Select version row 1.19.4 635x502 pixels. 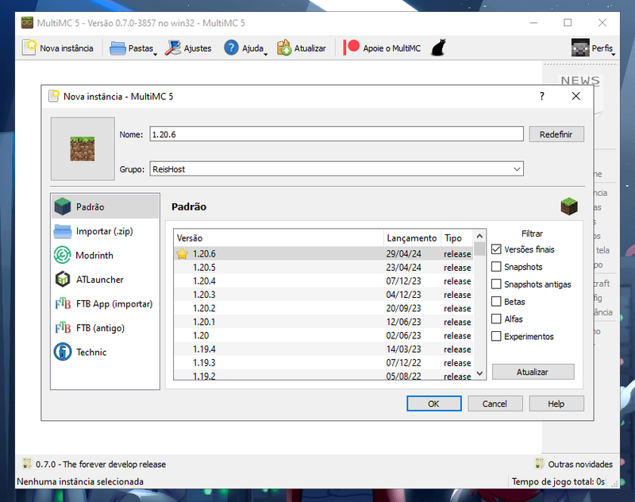pyautogui.click(x=323, y=349)
